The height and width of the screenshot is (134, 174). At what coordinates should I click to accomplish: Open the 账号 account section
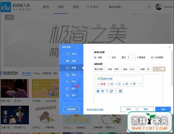[71, 82]
